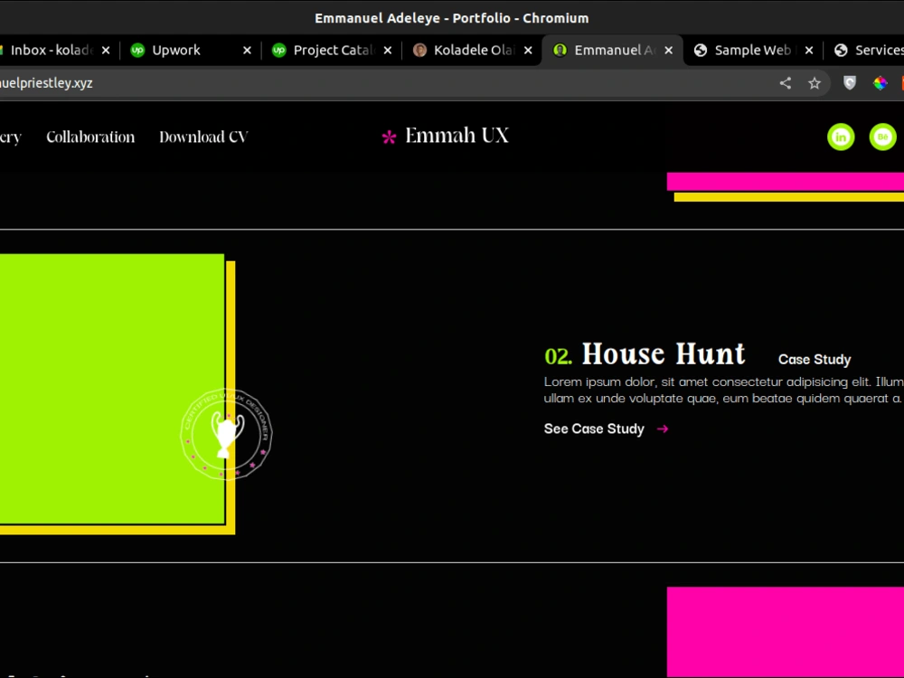904x678 pixels.
Task: Open the Behance social icon
Action: point(882,137)
